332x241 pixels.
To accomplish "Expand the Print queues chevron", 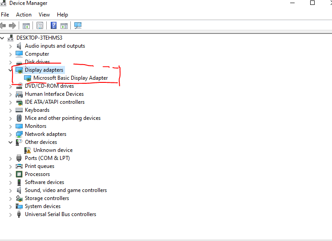I will (x=10, y=167).
